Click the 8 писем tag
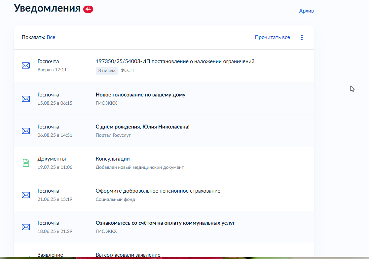Image resolution: width=369 pixels, height=259 pixels. 107,70
